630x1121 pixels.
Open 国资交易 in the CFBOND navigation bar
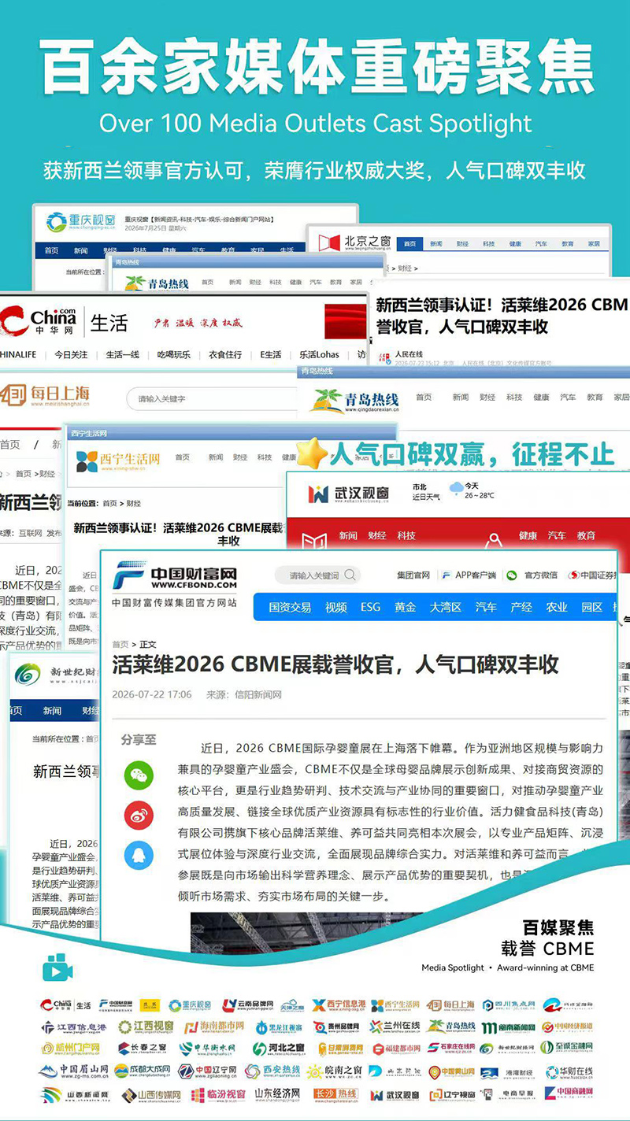290,607
